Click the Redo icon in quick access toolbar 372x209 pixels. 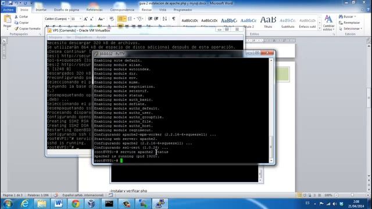pos(25,3)
